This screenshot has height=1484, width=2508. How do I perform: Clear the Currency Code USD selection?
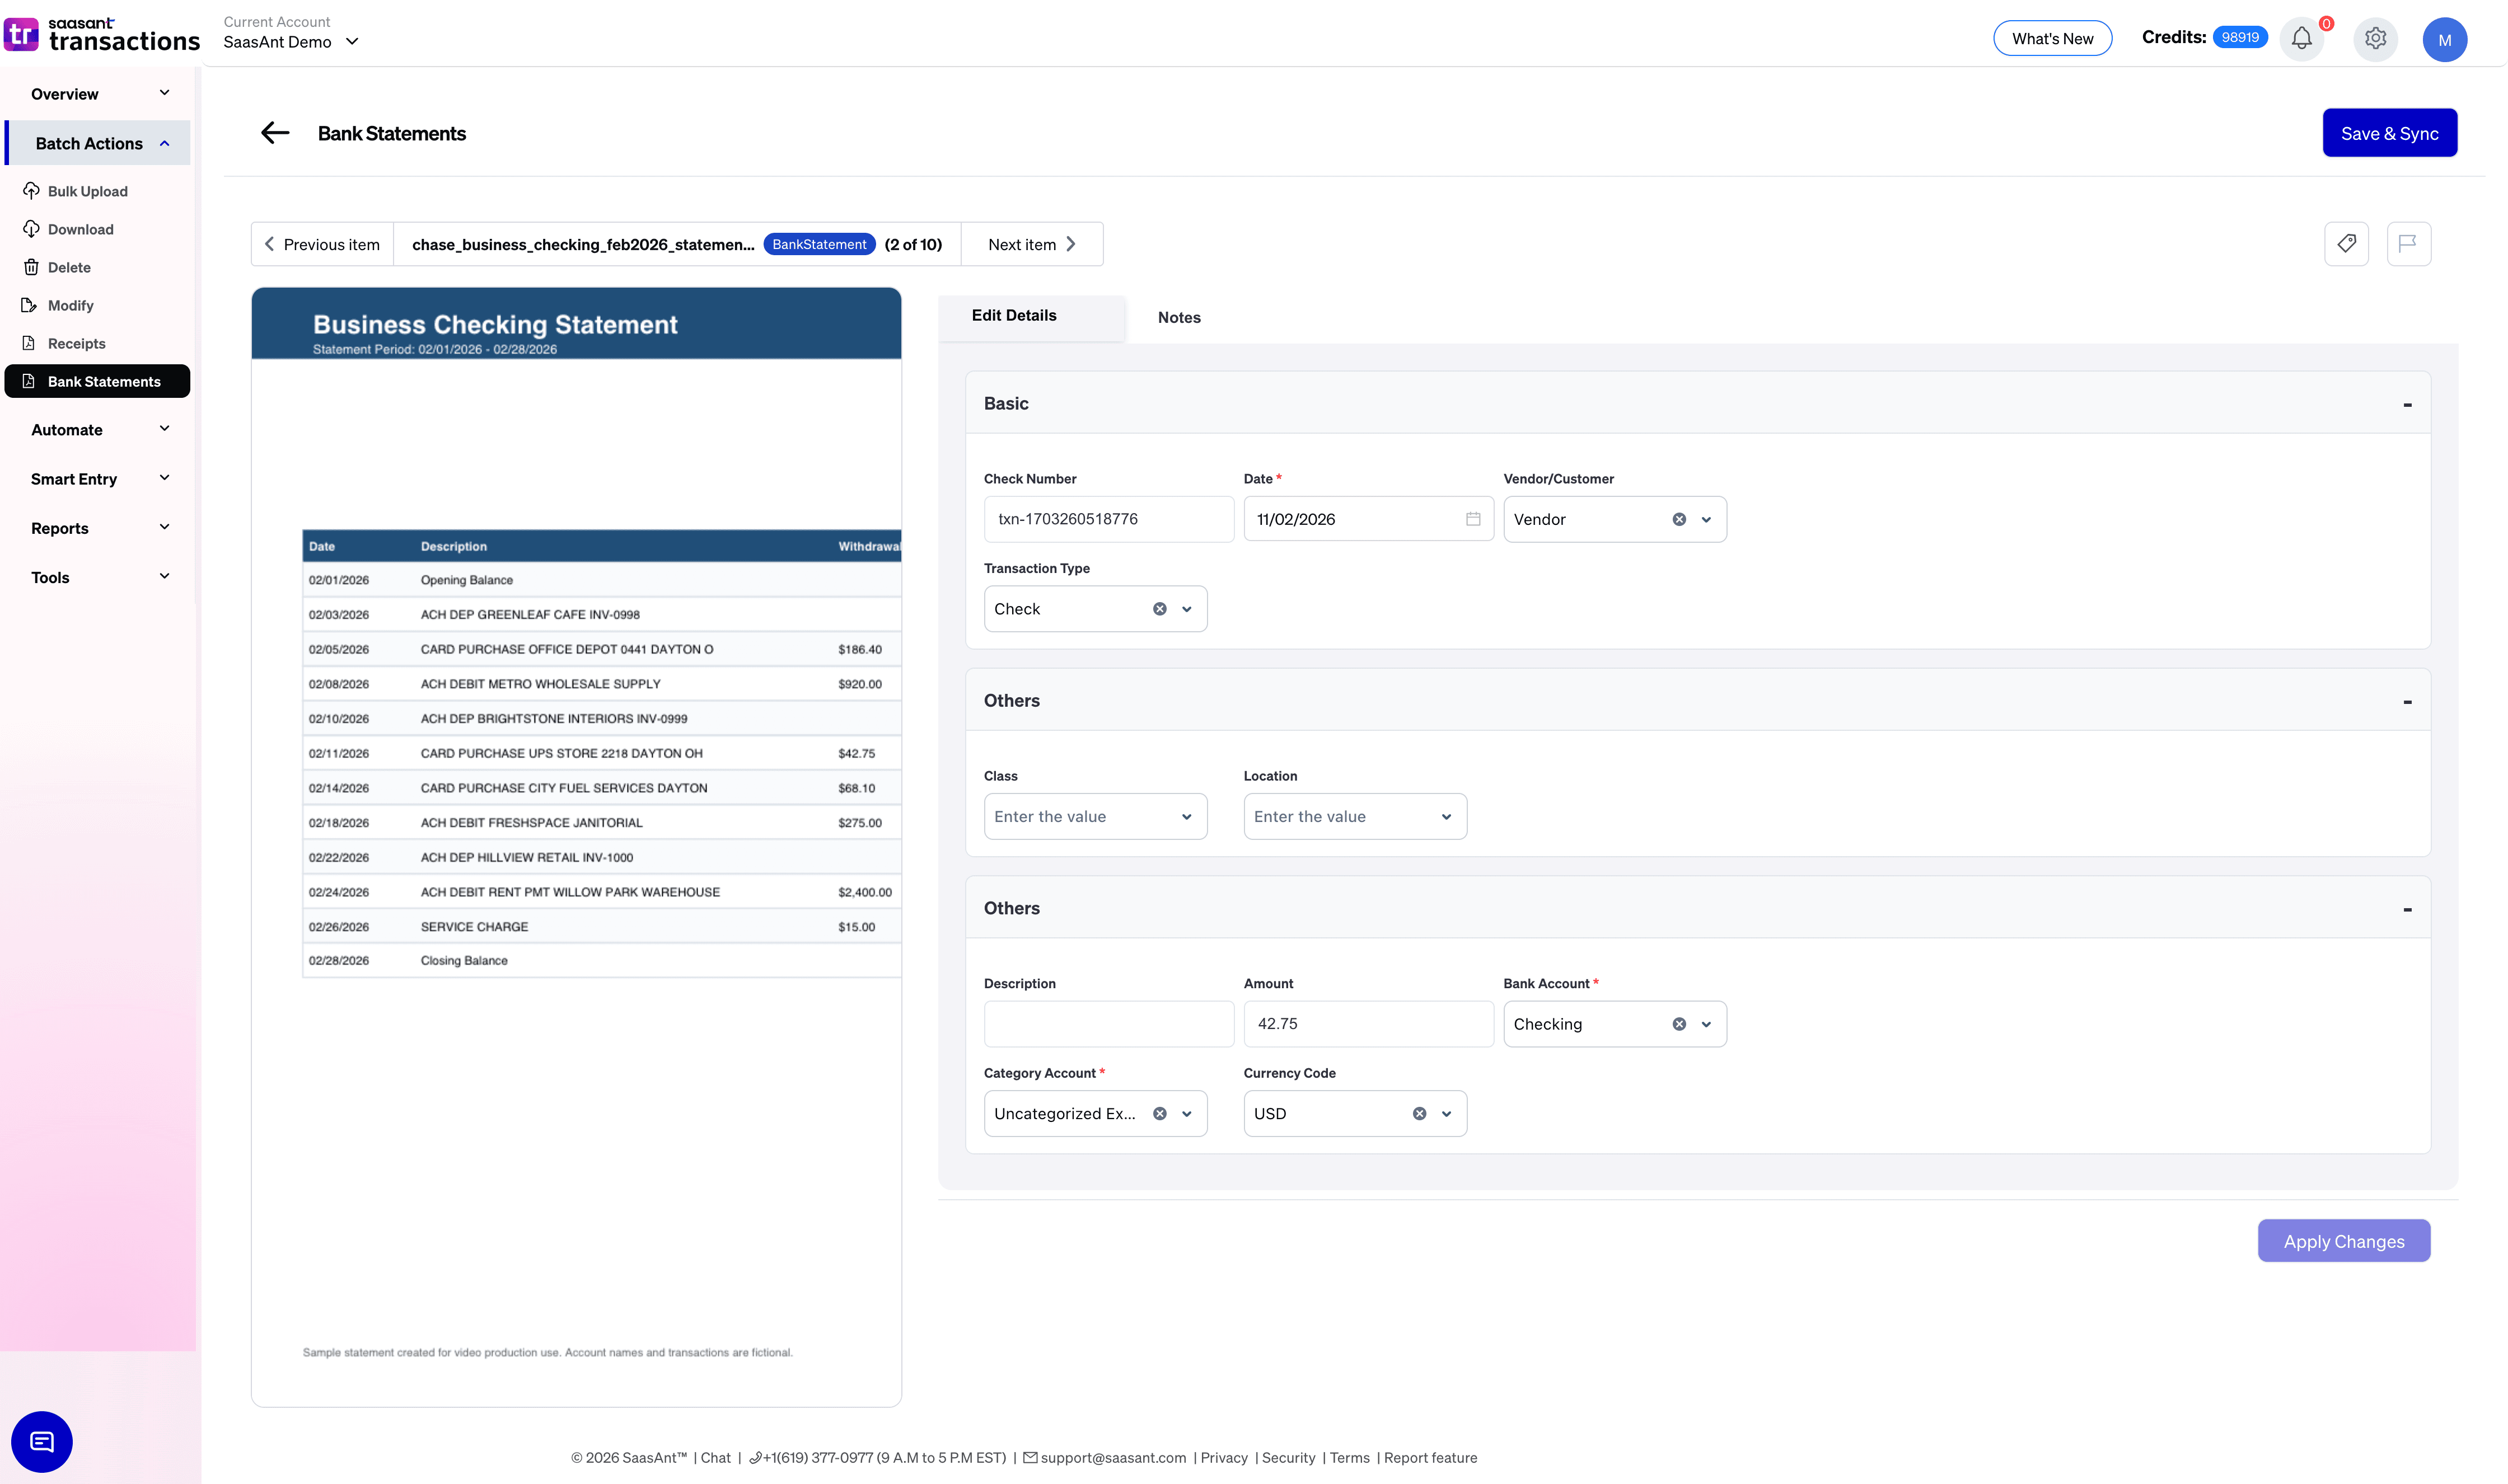tap(1419, 1114)
